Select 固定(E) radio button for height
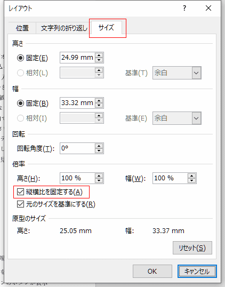The height and width of the screenshot is (287, 225). click(x=20, y=58)
